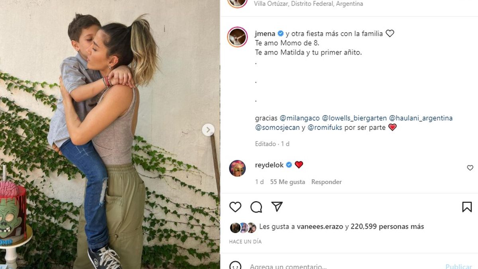Like reydelok's comment with small heart
Screen dimensions: 478x269
coord(470,168)
